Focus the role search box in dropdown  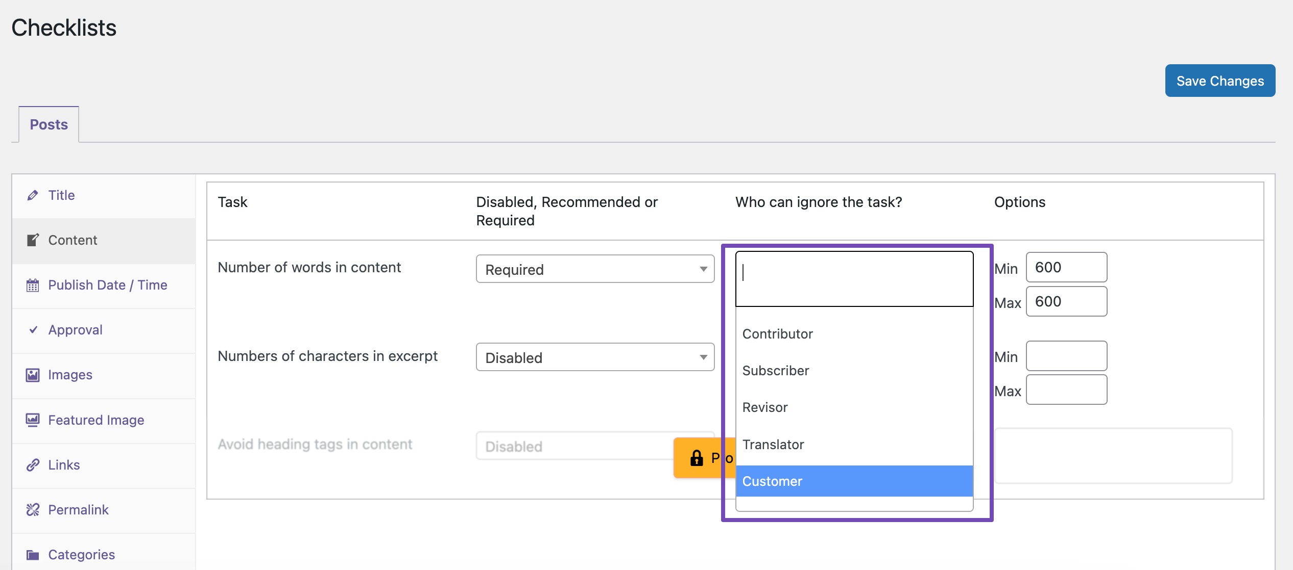tap(854, 278)
